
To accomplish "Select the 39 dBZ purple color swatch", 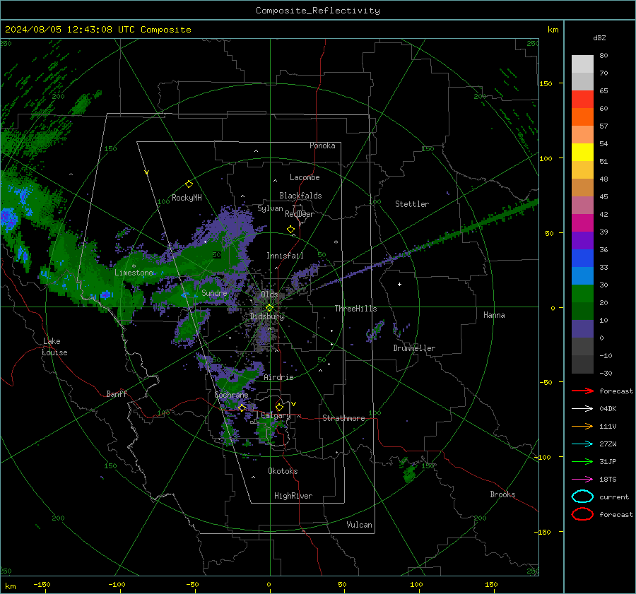I will coord(582,240).
